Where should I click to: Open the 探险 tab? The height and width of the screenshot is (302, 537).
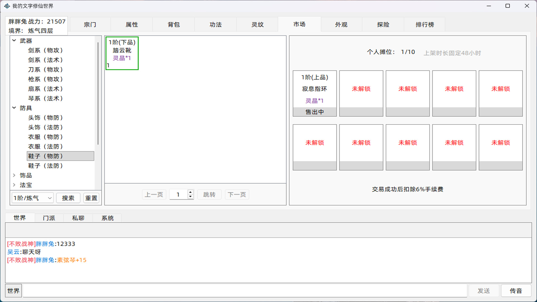(x=383, y=24)
